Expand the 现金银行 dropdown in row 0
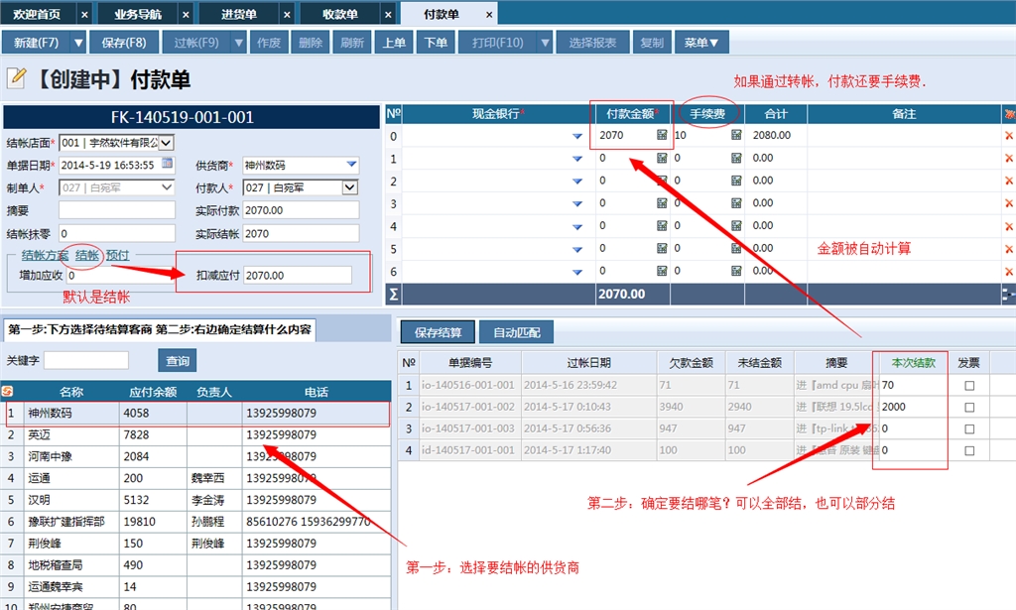This screenshot has height=610, width=1016. (577, 135)
